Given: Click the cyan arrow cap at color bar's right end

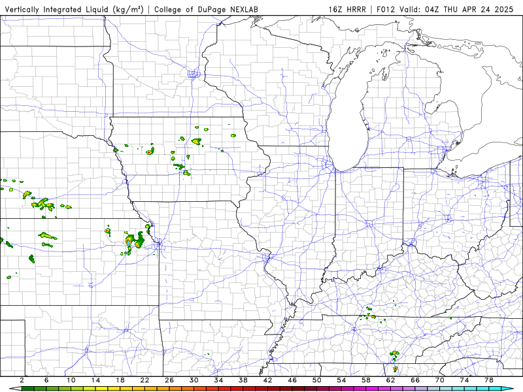Looking at the screenshot, I should click(507, 389).
